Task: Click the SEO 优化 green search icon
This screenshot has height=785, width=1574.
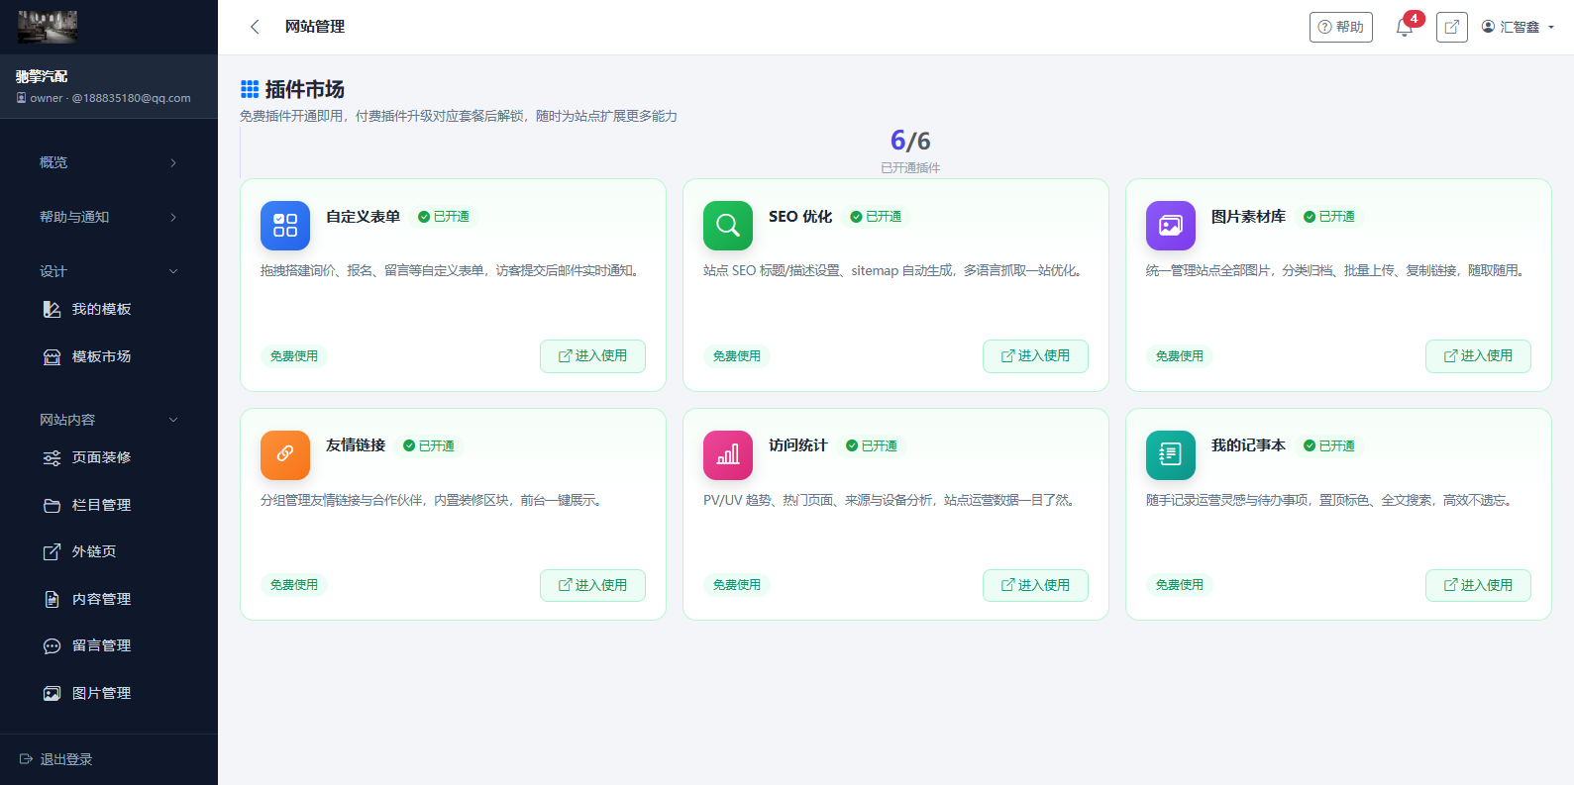Action: point(728,226)
